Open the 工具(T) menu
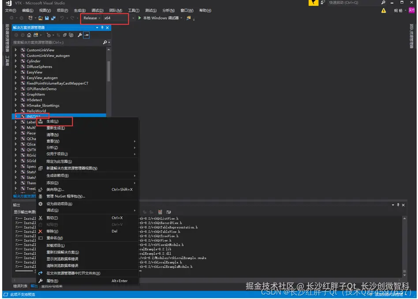The width and height of the screenshot is (418, 299). (134, 11)
